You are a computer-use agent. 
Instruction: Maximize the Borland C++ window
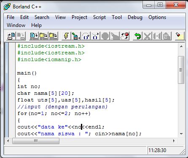160,5
